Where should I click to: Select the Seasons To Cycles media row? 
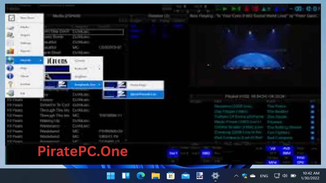coord(65,105)
